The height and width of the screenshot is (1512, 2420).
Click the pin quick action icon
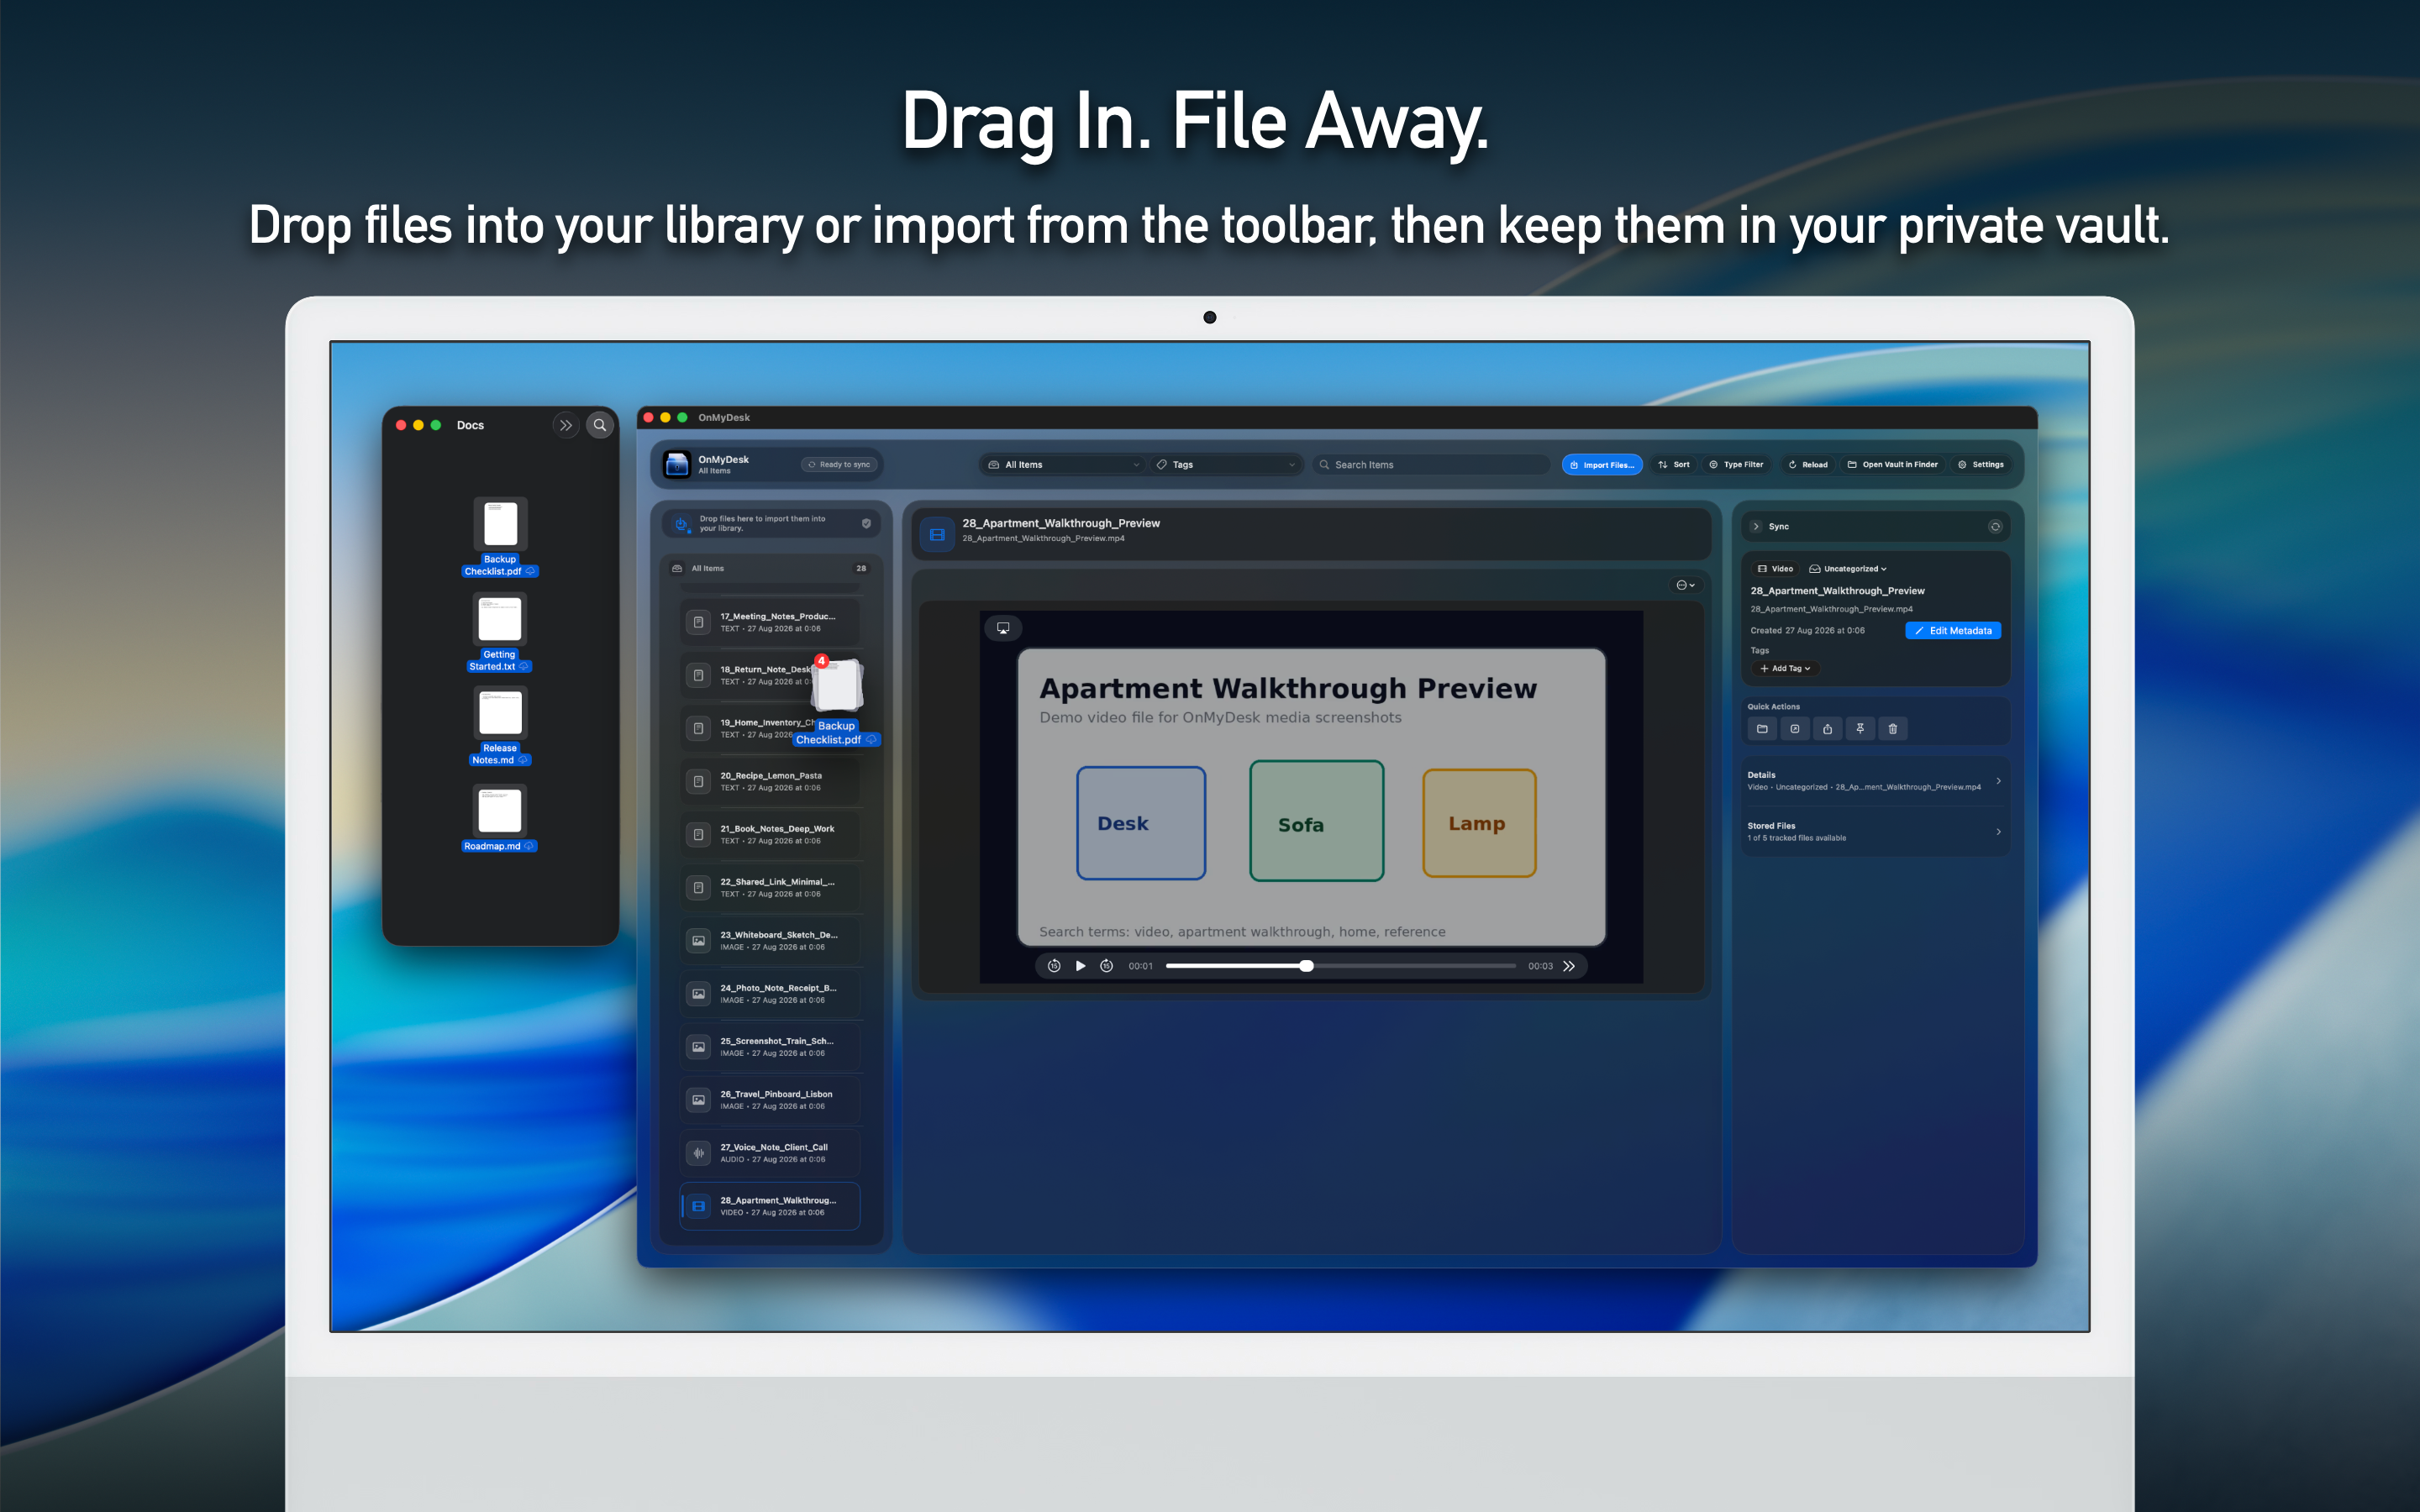pyautogui.click(x=1860, y=729)
